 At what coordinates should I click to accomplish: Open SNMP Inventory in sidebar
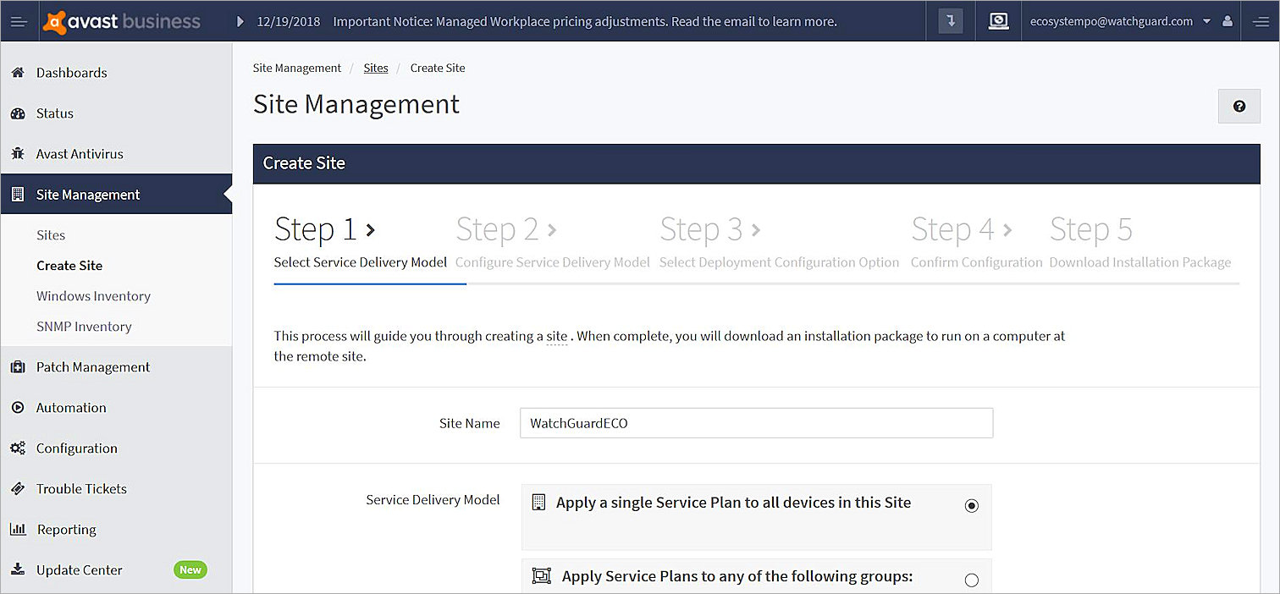point(84,327)
